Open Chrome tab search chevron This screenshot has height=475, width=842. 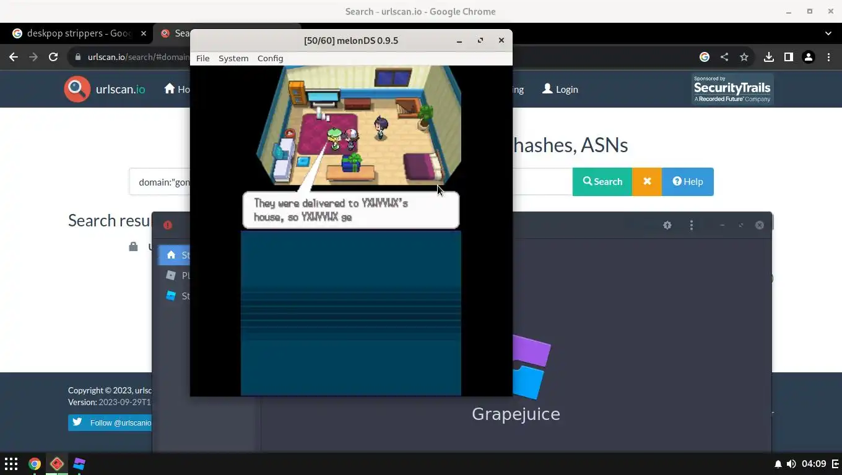click(x=828, y=33)
